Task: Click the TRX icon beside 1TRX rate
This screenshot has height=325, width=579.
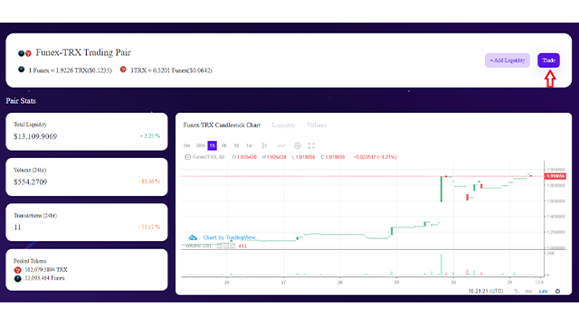Action: click(x=123, y=70)
